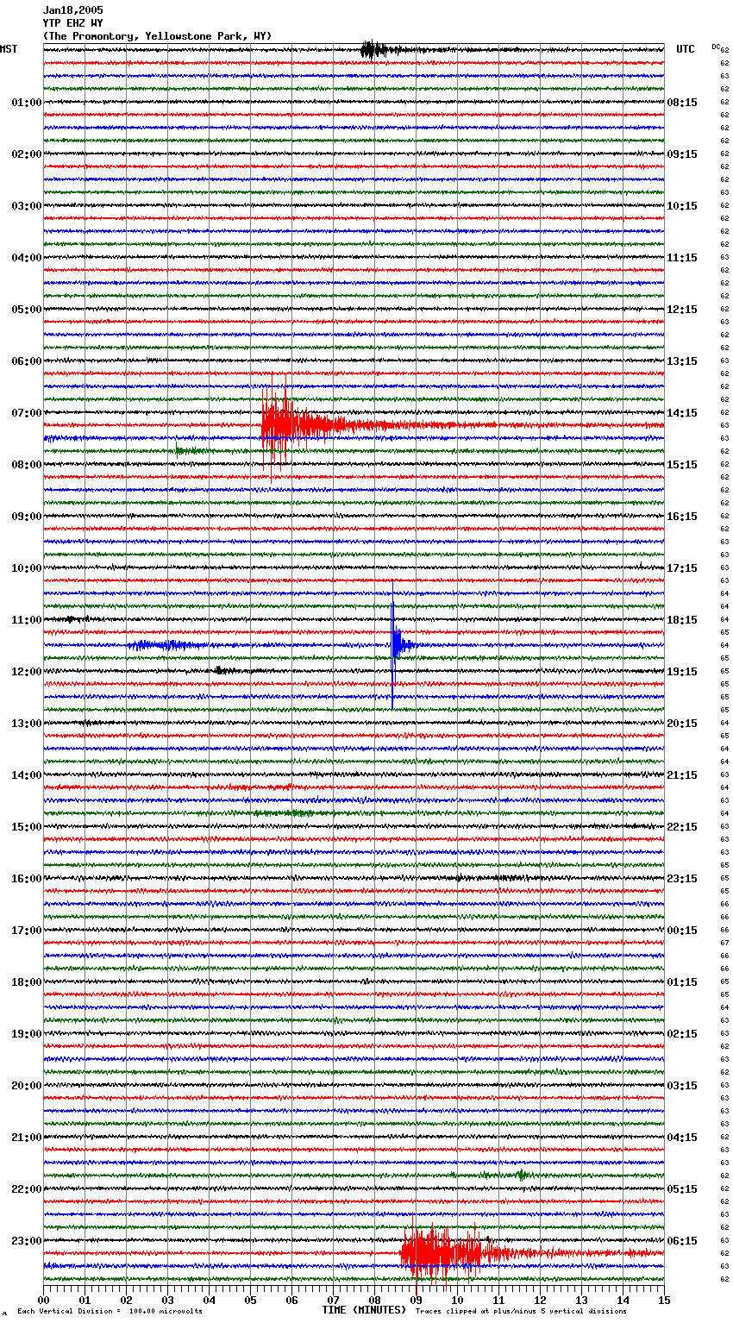Click the 02:15 UTC time label
This screenshot has width=733, height=1323.
point(682,1034)
